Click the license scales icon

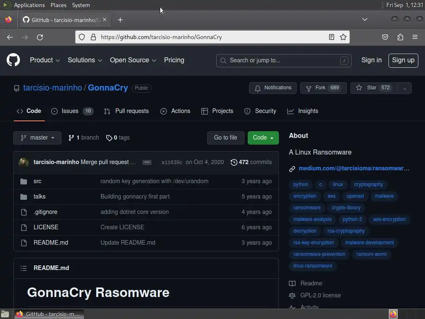292,296
